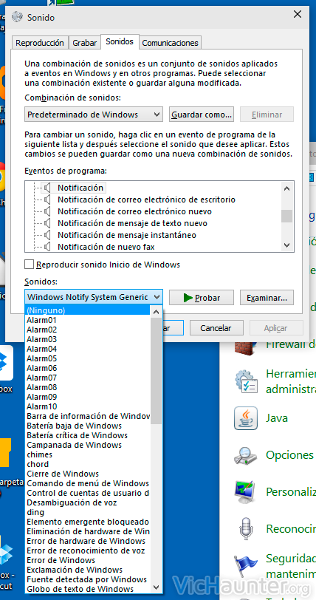
Task: Open the Java control panel icon
Action: [x=246, y=418]
